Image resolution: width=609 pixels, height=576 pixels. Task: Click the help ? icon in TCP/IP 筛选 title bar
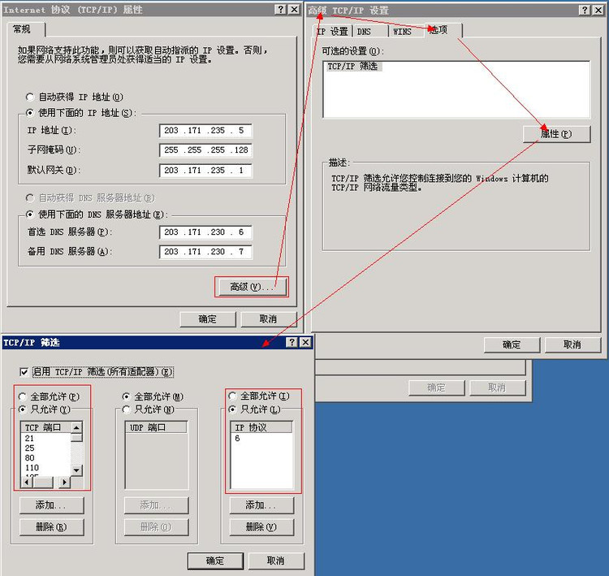[x=292, y=342]
